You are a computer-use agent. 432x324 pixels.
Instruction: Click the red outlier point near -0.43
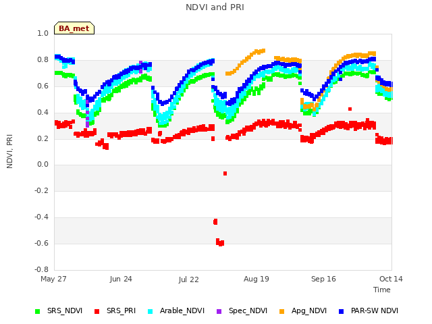[215, 221]
